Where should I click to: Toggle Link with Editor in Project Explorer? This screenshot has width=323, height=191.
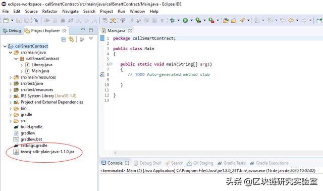click(x=71, y=39)
